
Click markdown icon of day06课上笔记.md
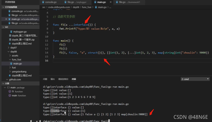[x=10, y=43]
